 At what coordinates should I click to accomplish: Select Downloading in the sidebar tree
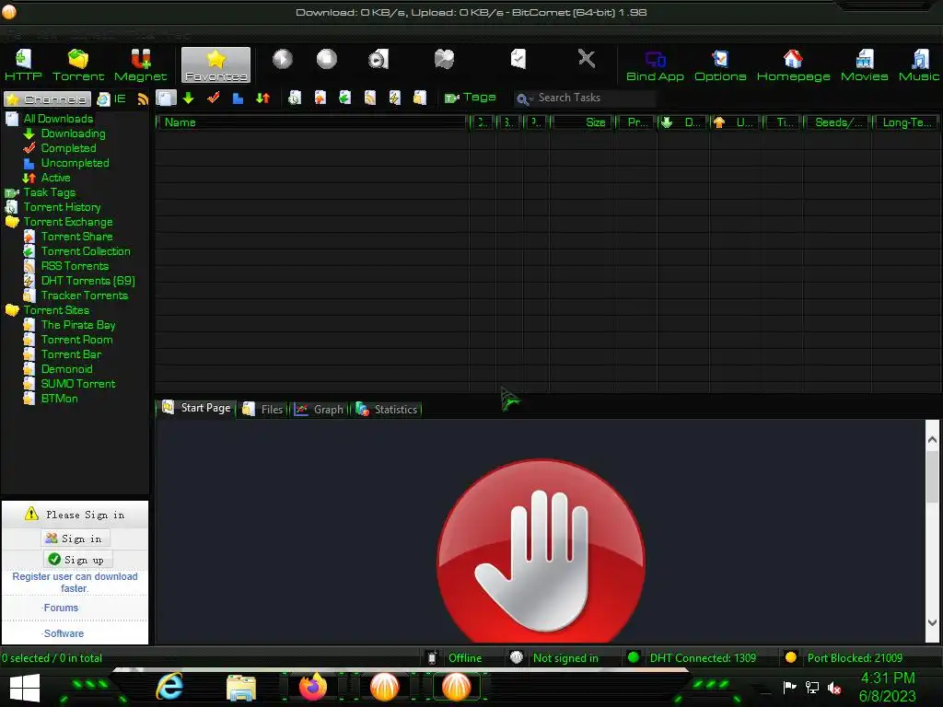pyautogui.click(x=74, y=133)
